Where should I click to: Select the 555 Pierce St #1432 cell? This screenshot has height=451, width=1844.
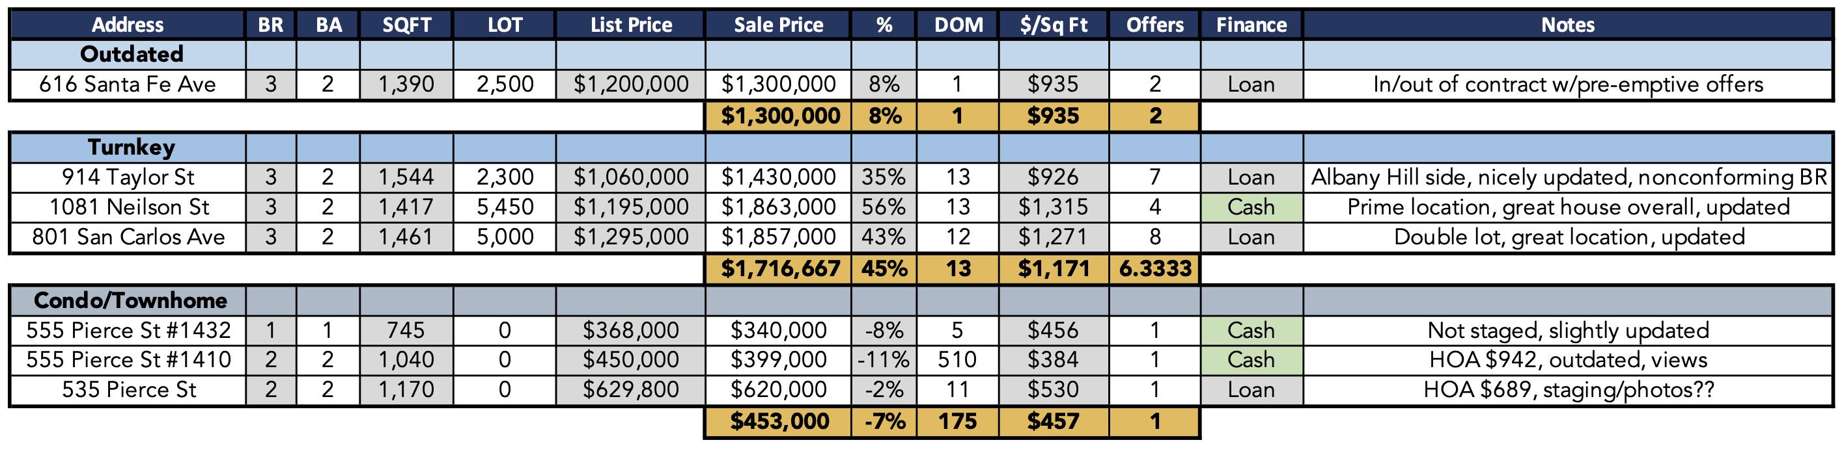click(128, 330)
